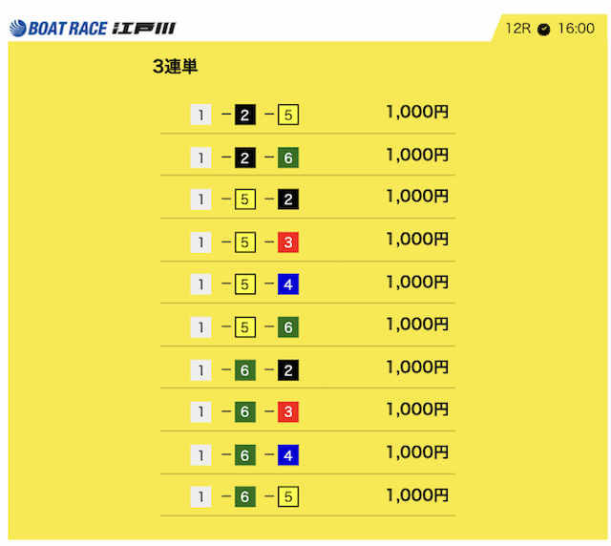Click the black 2 badge in the 1-5-2 row
The height and width of the screenshot is (546, 611).
click(288, 199)
